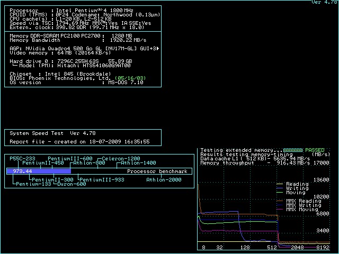339x254 pixels.
Task: Click the blue processor benchmark bar
Action: point(48,171)
